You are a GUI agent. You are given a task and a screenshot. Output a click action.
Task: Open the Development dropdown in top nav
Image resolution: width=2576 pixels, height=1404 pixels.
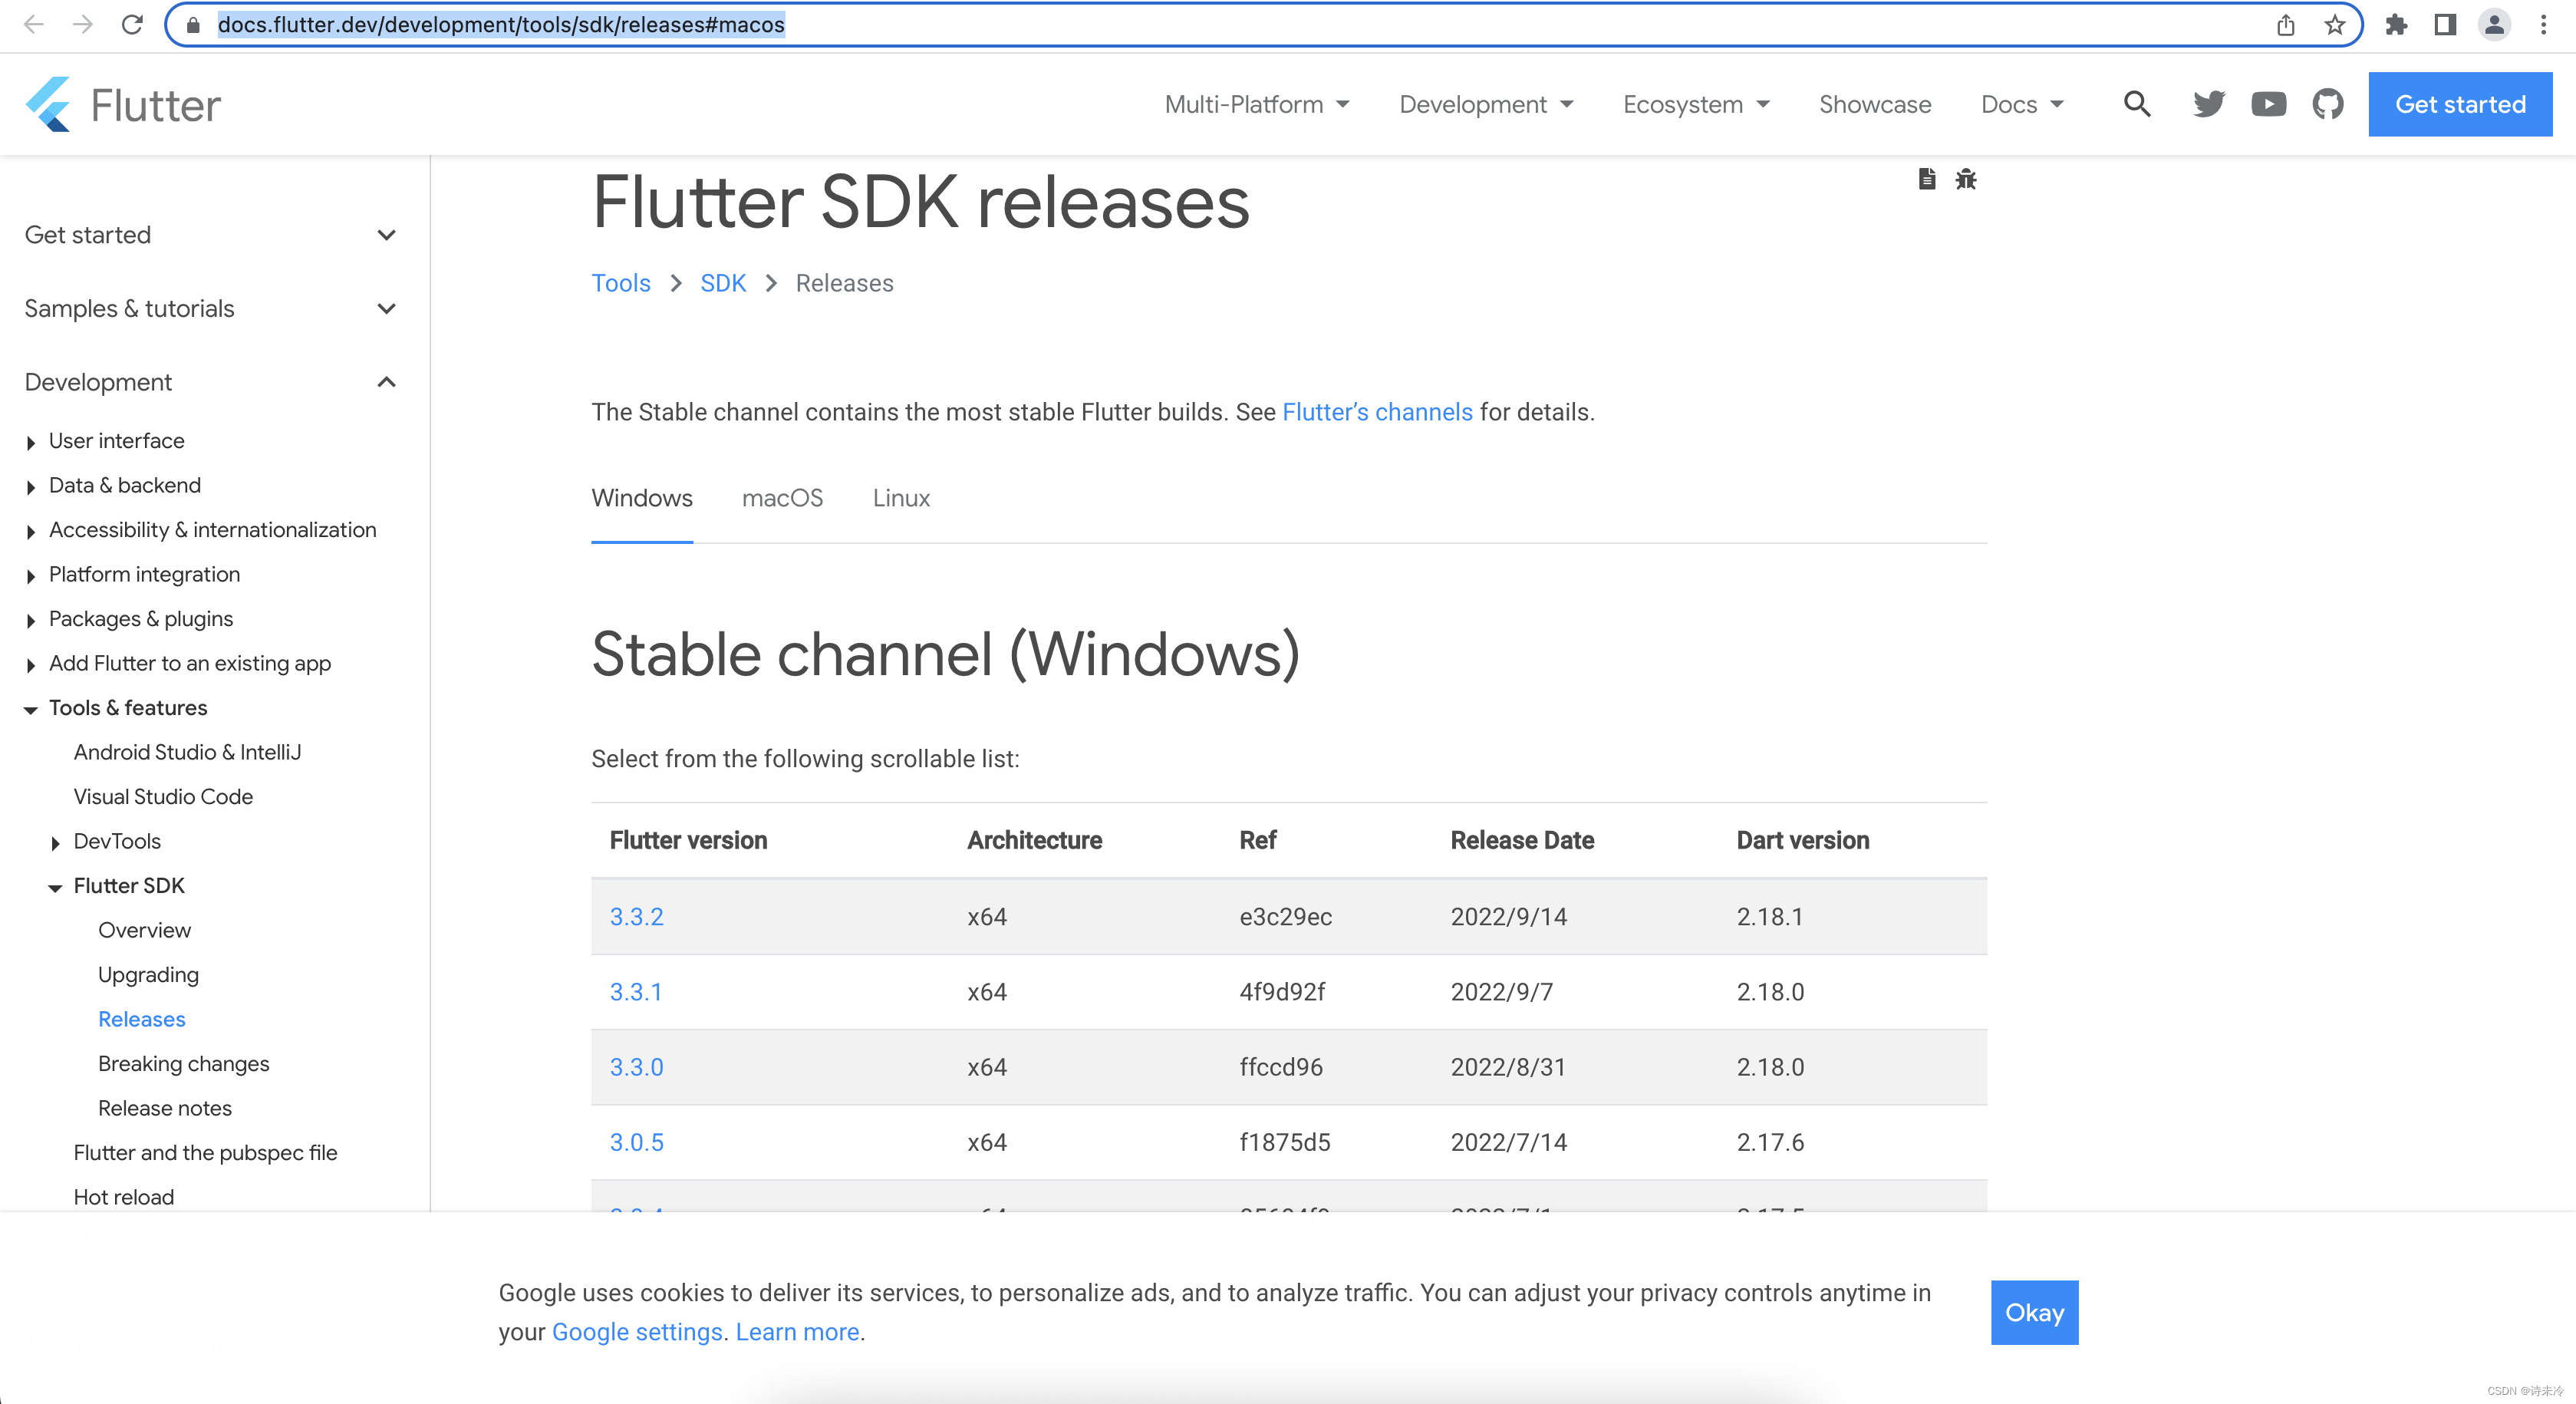coord(1486,104)
